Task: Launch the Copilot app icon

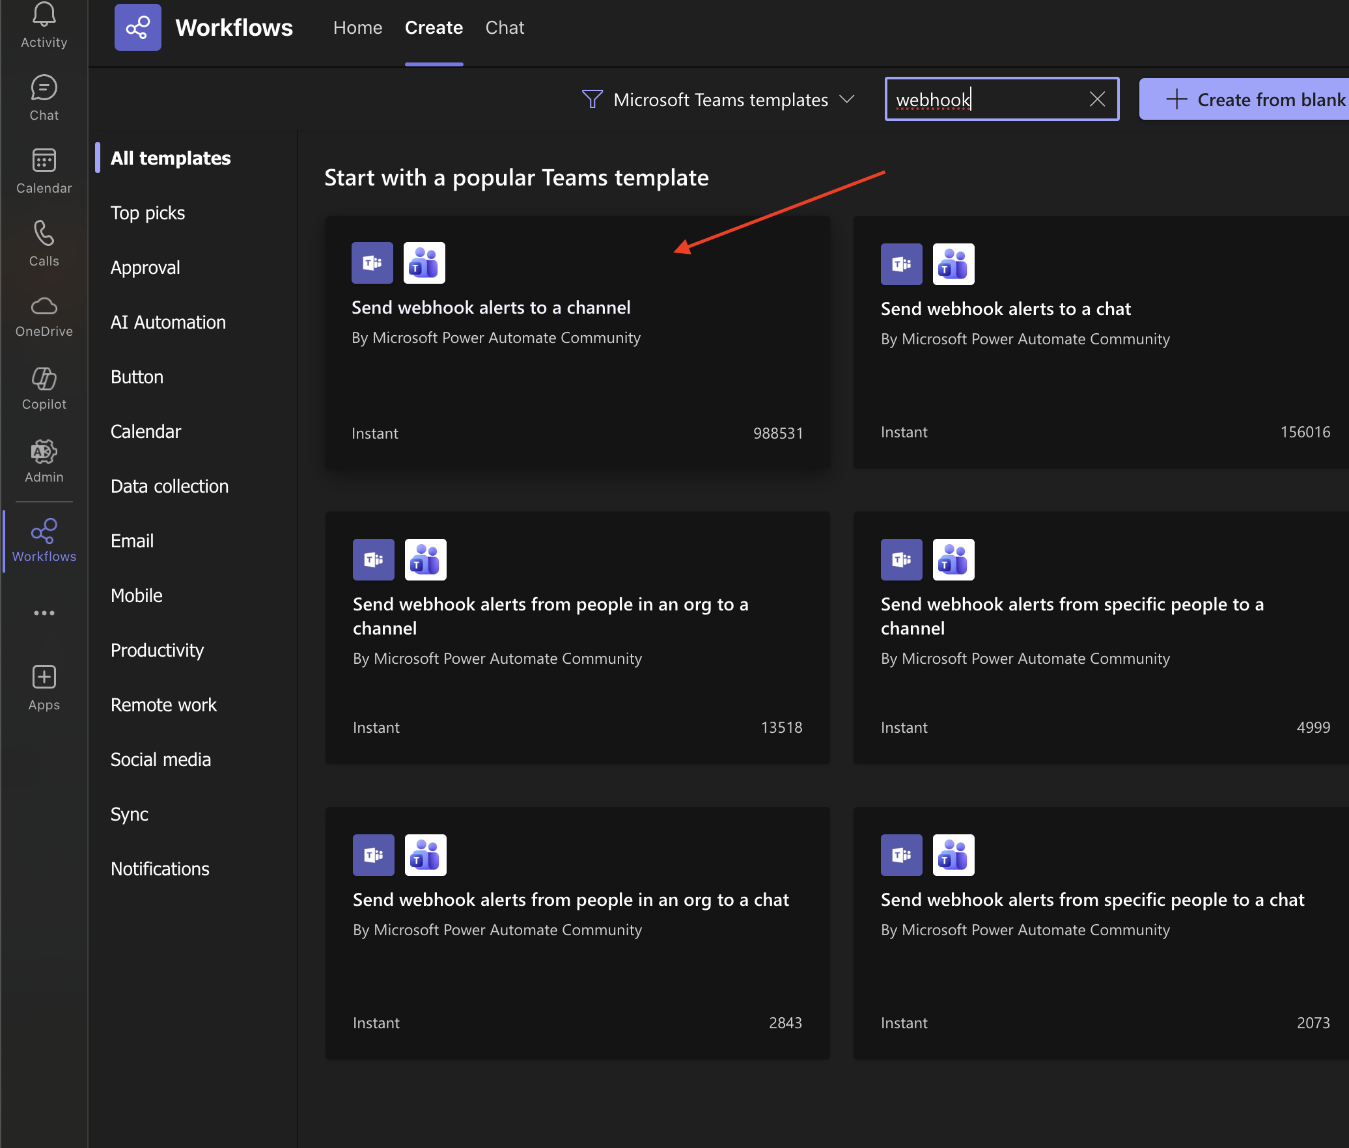Action: pyautogui.click(x=44, y=379)
